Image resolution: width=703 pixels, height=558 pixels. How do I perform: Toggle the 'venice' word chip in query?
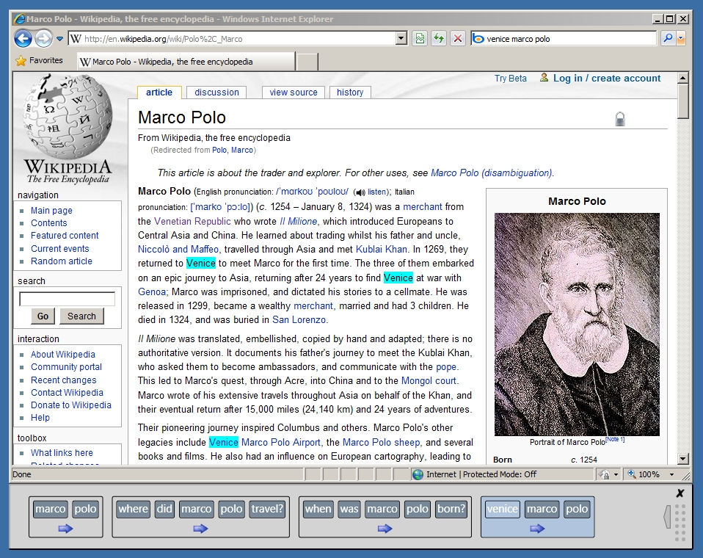pos(502,509)
